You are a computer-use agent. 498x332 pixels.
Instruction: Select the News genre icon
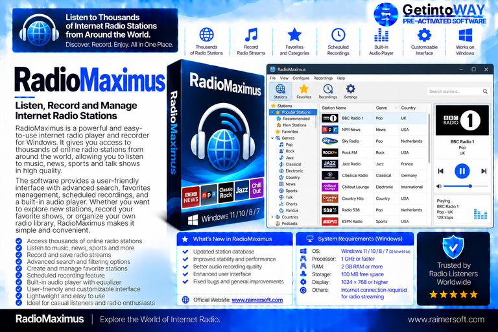tap(281, 184)
